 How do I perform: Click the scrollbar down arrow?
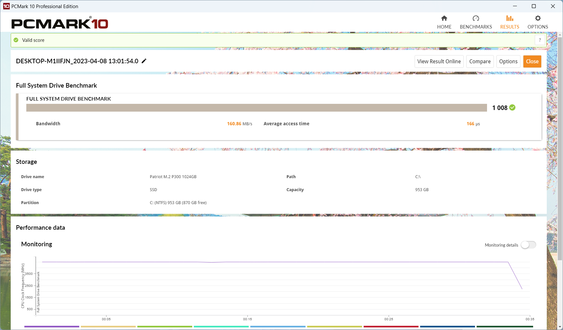[560, 327]
